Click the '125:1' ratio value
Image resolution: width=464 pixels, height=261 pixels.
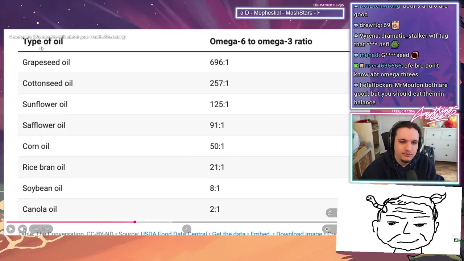pos(219,104)
